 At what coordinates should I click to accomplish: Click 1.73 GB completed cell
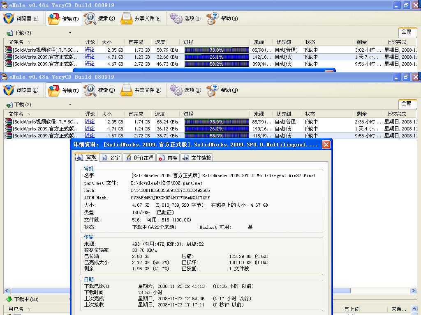(142, 50)
